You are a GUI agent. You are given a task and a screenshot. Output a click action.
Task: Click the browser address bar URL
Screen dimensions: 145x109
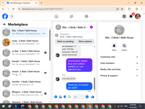point(43,9)
